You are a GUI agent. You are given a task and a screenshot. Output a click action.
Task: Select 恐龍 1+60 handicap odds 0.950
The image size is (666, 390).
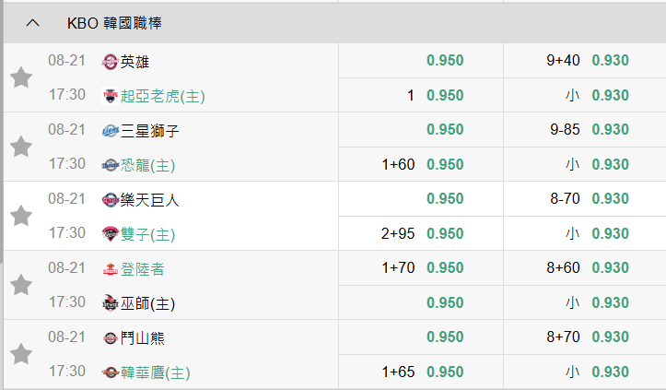tap(445, 165)
